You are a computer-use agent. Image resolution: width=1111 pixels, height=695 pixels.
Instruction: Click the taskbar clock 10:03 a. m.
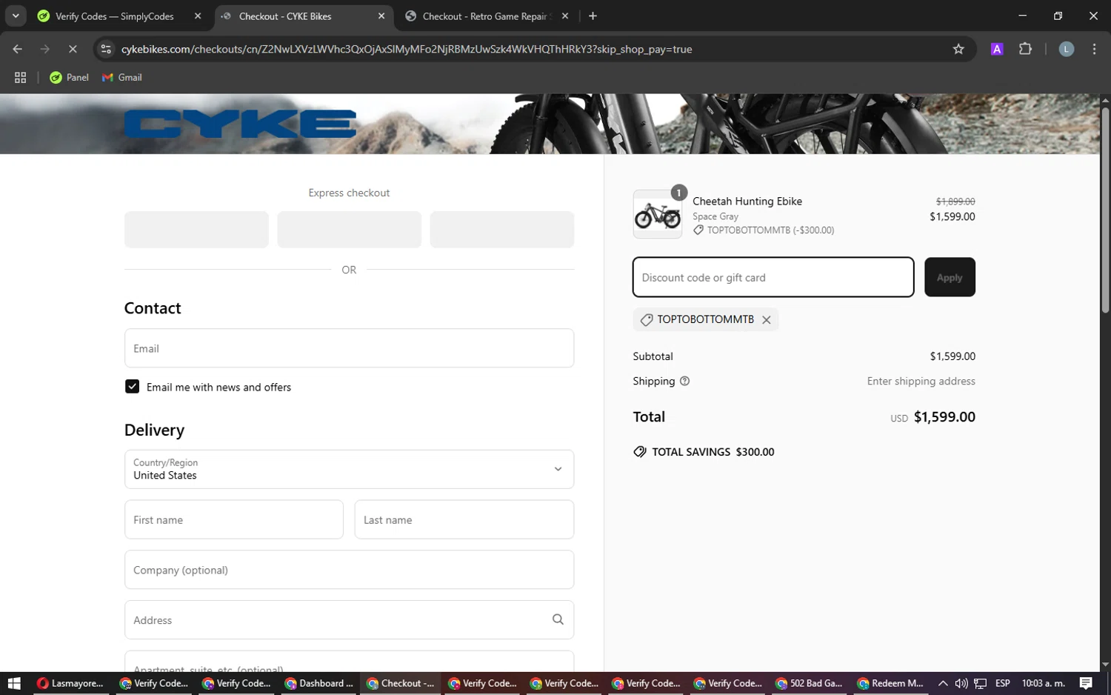[x=1043, y=683]
